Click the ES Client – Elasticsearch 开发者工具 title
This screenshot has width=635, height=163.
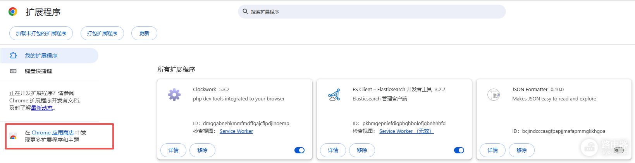click(x=392, y=89)
